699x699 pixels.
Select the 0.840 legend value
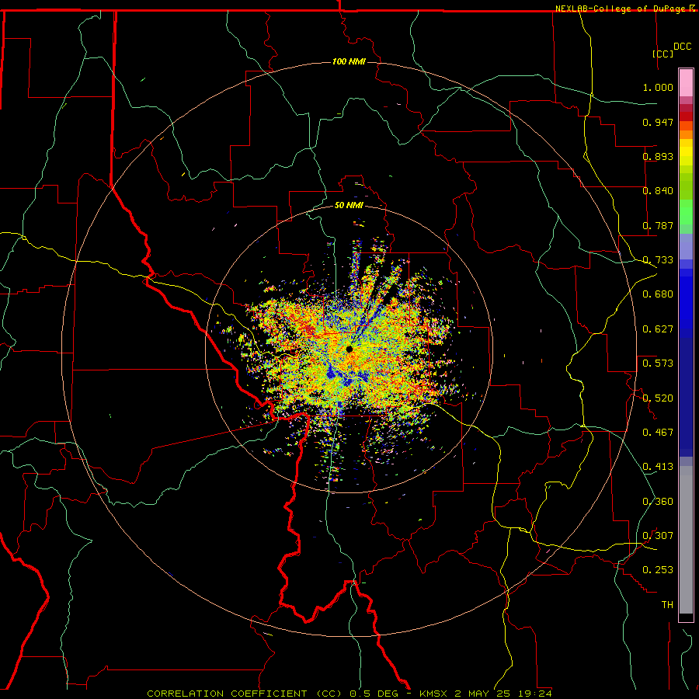tap(658, 191)
